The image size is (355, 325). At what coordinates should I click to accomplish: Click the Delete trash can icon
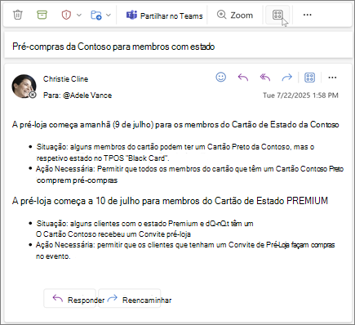(18, 15)
